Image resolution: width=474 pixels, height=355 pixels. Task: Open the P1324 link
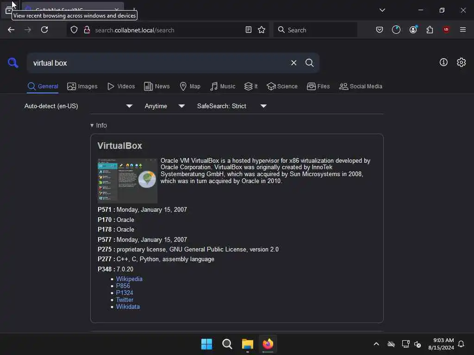click(x=125, y=293)
